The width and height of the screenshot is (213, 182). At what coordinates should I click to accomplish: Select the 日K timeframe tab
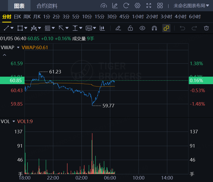click(x=17, y=17)
